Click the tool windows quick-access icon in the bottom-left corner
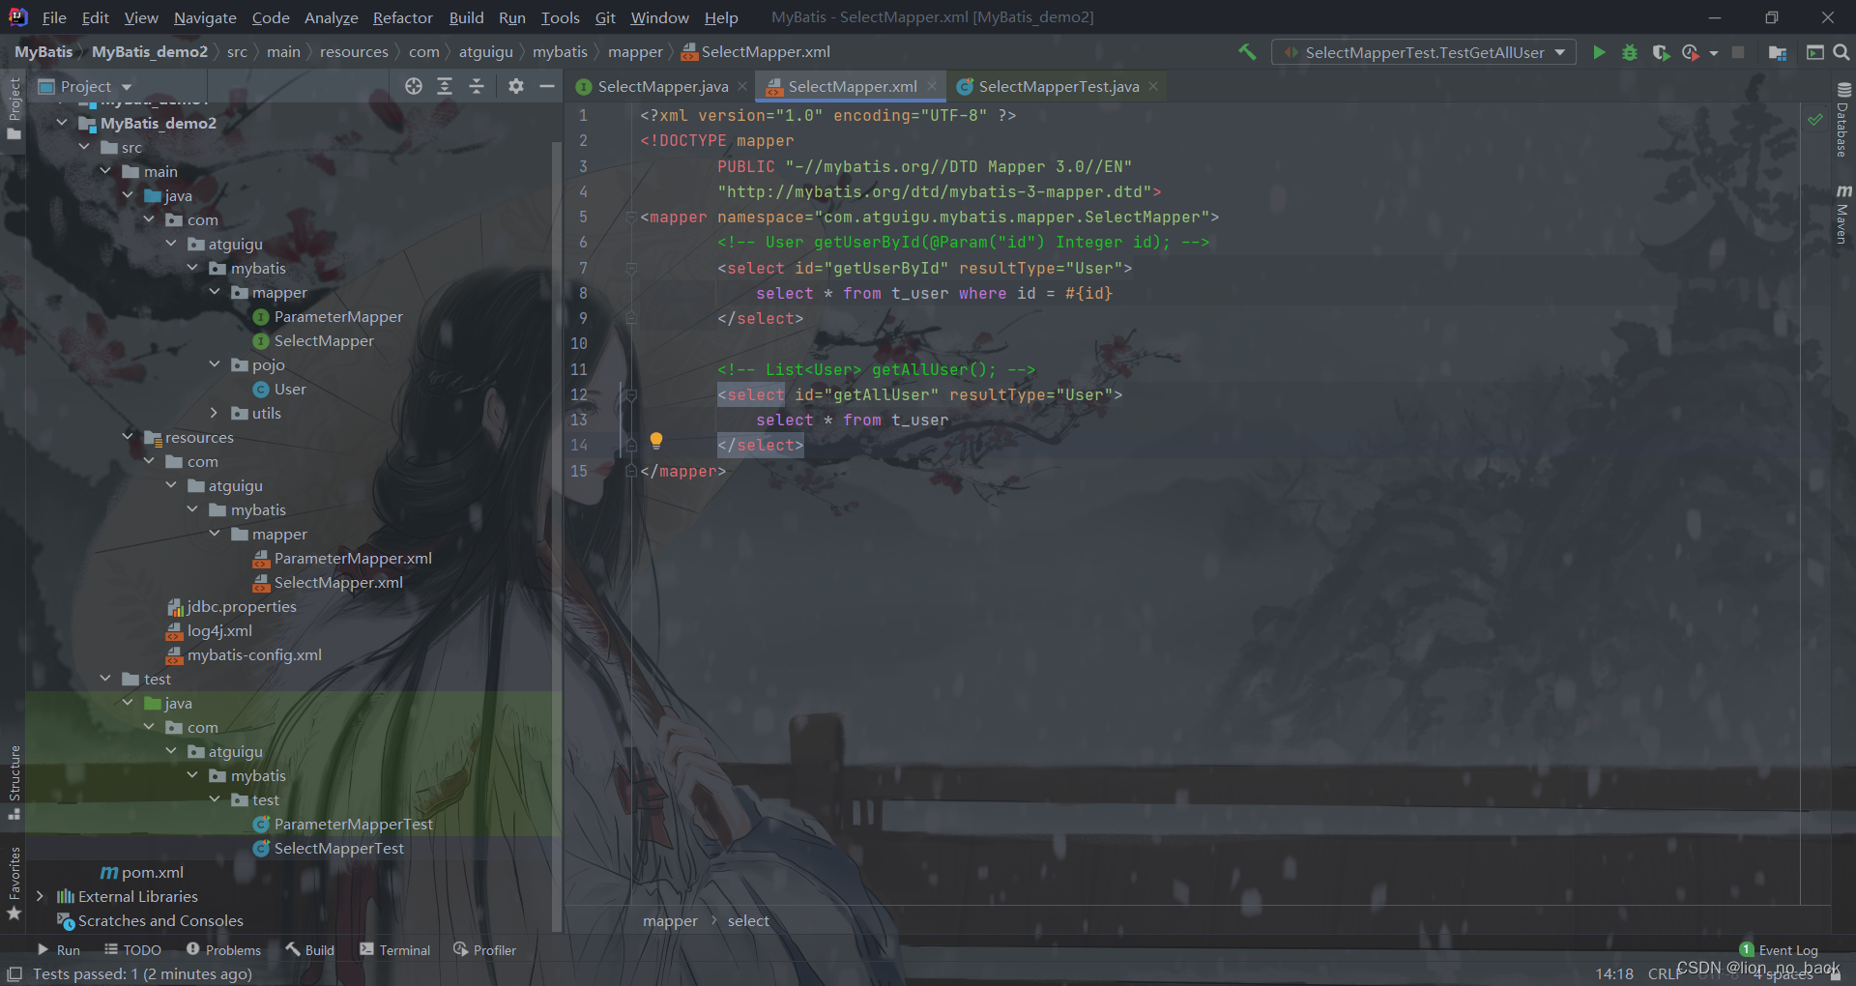The width and height of the screenshot is (1856, 986). 14,973
